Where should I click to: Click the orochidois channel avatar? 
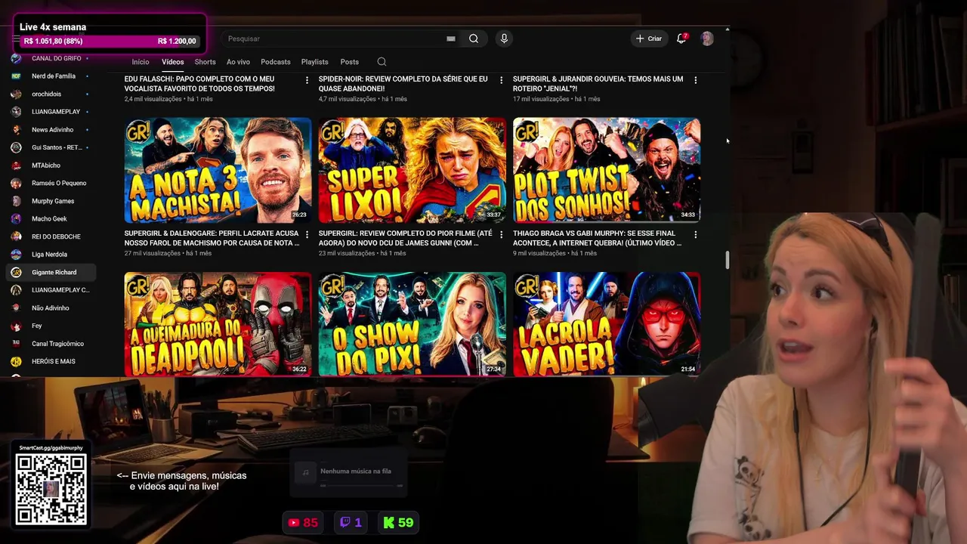click(16, 94)
